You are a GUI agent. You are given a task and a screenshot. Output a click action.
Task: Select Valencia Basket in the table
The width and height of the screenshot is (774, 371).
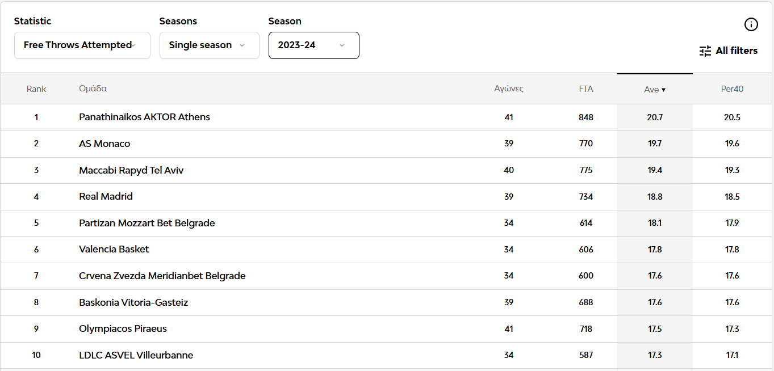114,250
